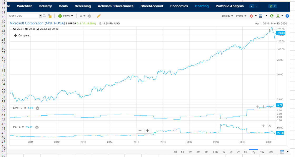
Task: Click Microsoft Corporation (MSFT-USA) title link
Action: click(x=37, y=23)
